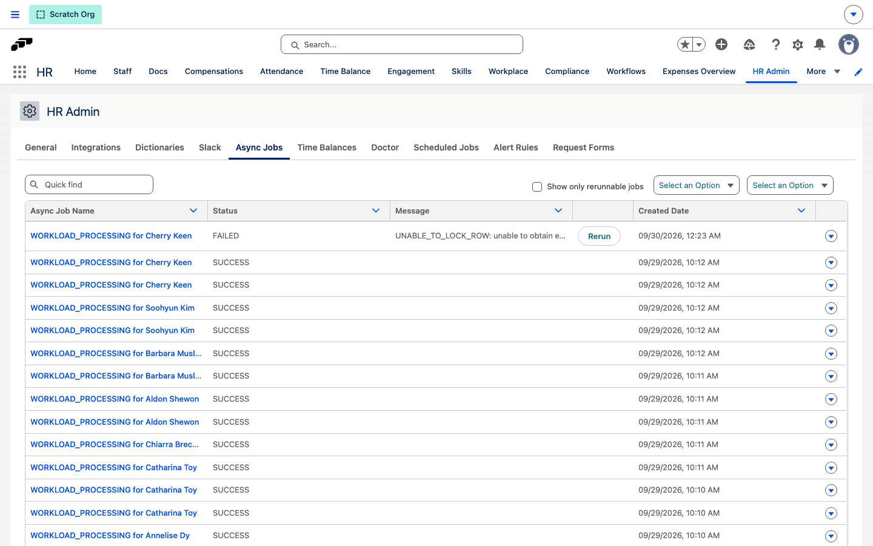
Task: Click the UNABLE_TO_LOCK_ROW message cell
Action: click(480, 235)
